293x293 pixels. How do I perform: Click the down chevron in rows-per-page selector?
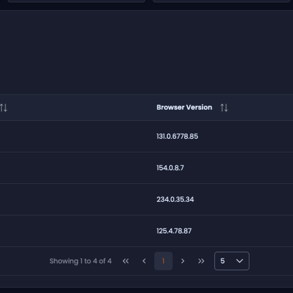point(239,261)
